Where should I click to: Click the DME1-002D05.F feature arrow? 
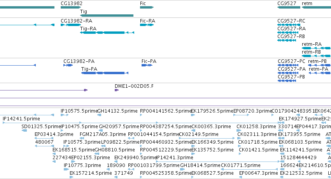(x=117, y=90)
